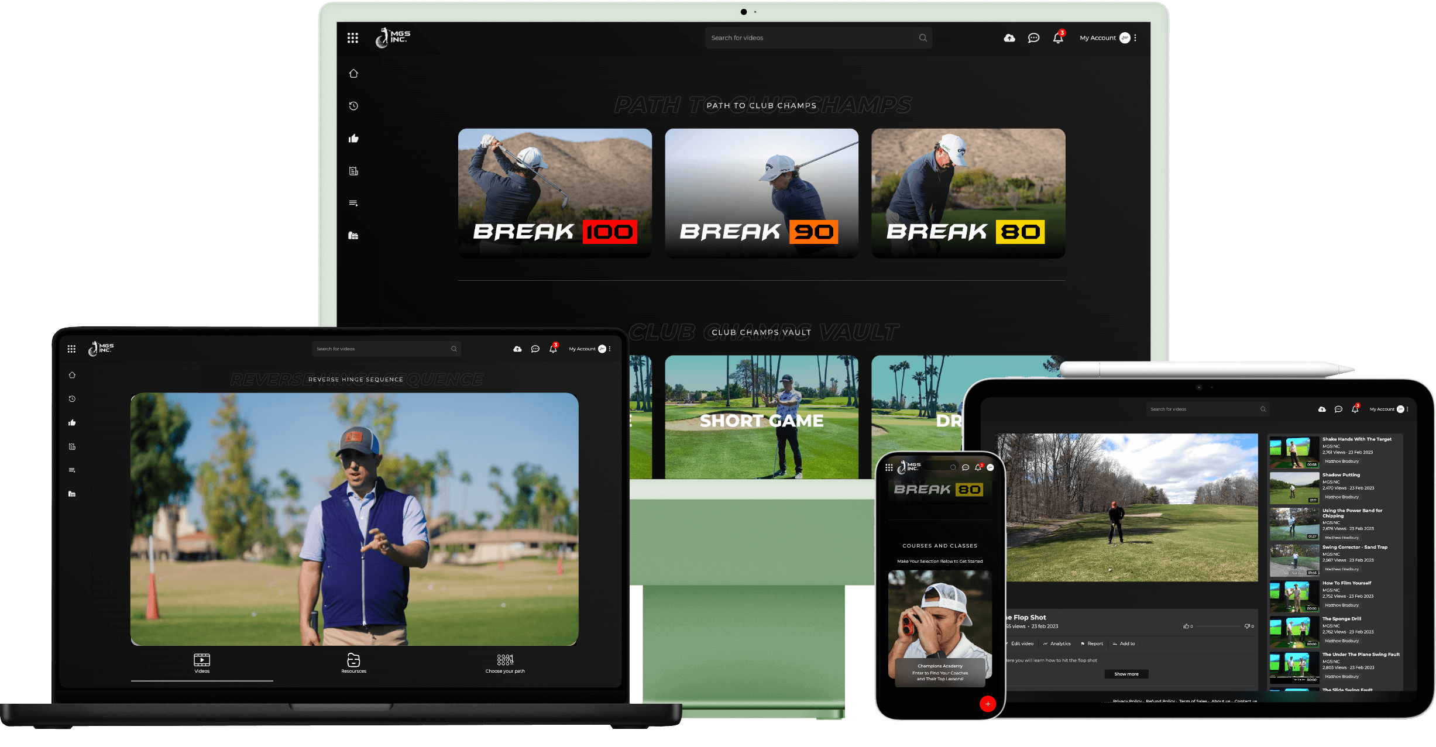Screen dimensions: 1436x747
Task: Click the cloud upload icon on the monitor
Action: [1009, 38]
